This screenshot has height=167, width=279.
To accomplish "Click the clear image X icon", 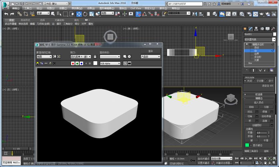I will [55, 63].
